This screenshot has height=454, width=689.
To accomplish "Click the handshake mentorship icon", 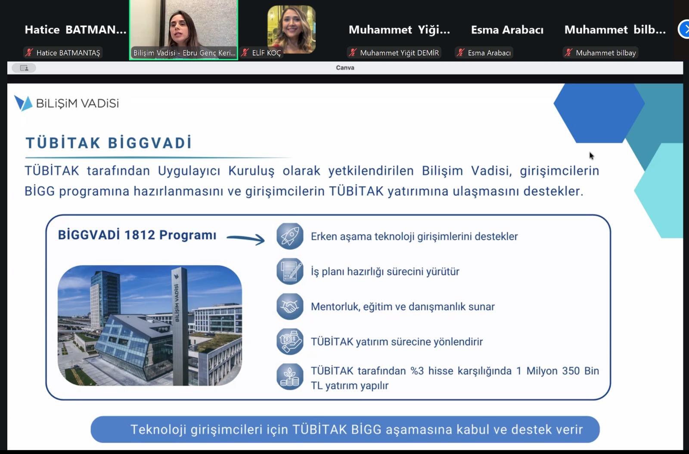I will coord(290,307).
